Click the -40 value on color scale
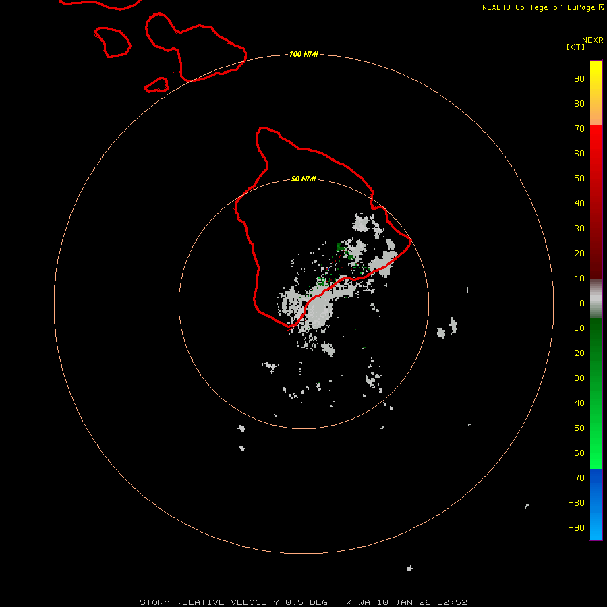The image size is (607, 607). click(x=577, y=403)
